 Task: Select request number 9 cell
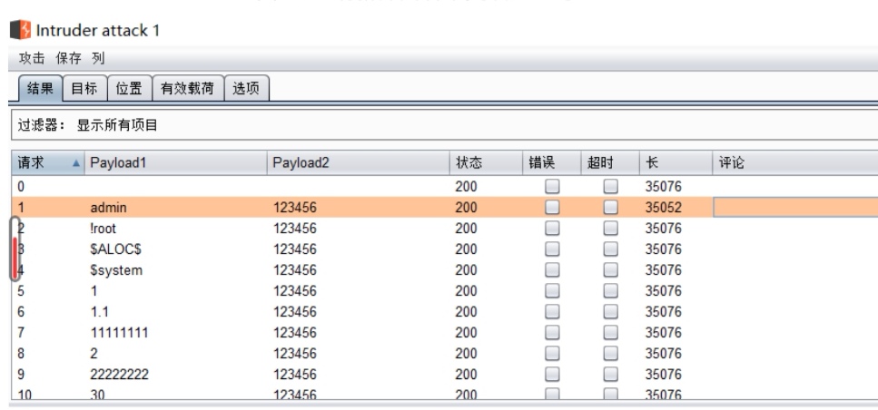point(21,375)
